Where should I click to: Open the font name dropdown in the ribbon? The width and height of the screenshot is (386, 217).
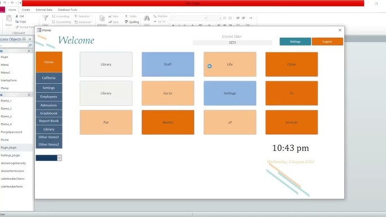pyautogui.click(x=205, y=18)
